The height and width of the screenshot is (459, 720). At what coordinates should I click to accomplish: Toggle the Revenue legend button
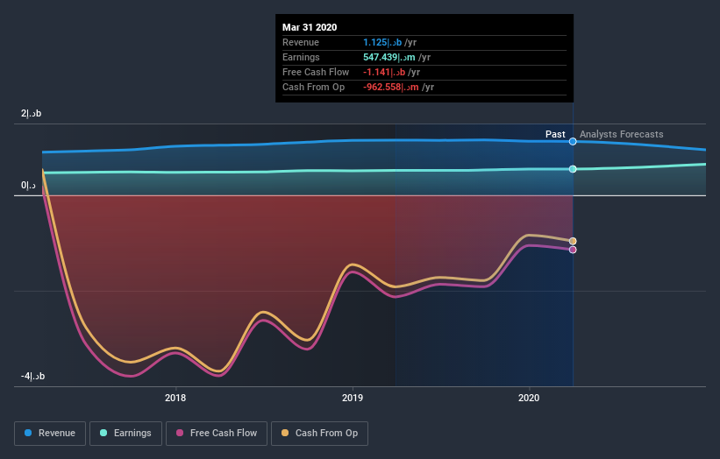click(50, 434)
